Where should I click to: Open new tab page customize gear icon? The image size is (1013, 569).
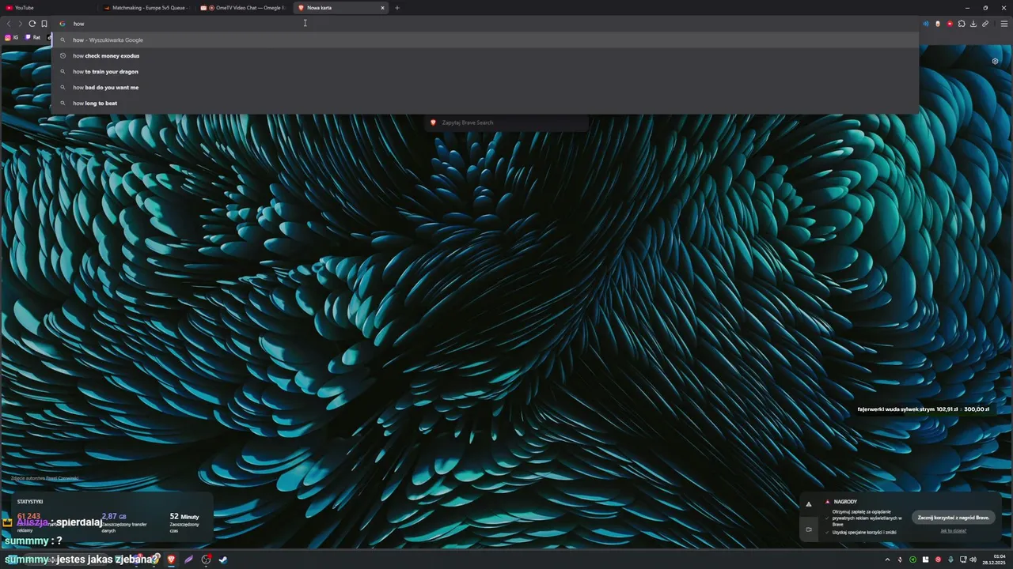tap(996, 61)
